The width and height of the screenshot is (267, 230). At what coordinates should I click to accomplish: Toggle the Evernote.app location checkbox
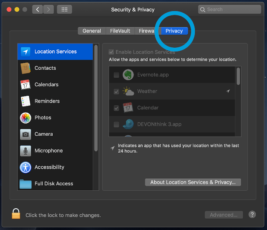116,75
